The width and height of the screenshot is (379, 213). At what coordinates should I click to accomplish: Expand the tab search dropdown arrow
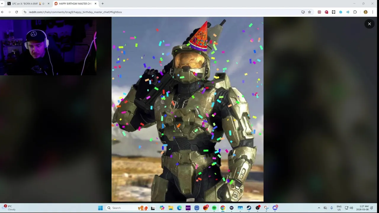coord(2,4)
